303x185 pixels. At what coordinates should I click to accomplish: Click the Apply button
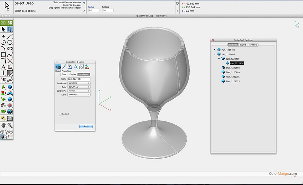pyautogui.click(x=86, y=126)
